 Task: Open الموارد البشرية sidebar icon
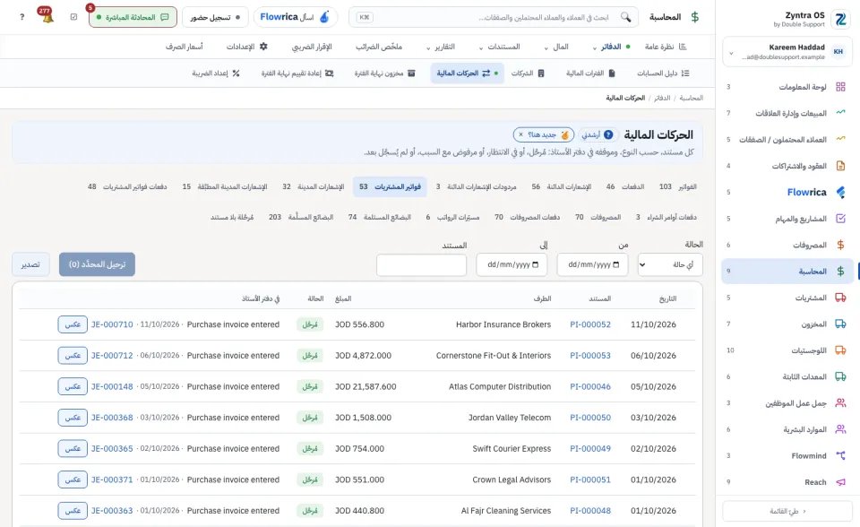(840, 429)
